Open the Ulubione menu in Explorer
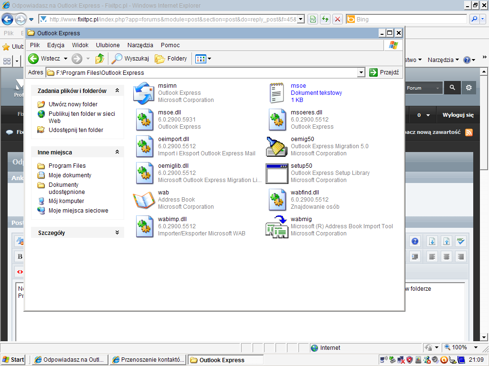Image resolution: width=489 pixels, height=366 pixels. click(108, 45)
